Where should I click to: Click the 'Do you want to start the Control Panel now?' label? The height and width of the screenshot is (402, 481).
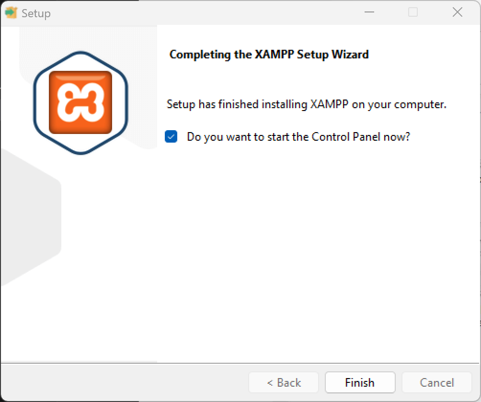point(298,137)
